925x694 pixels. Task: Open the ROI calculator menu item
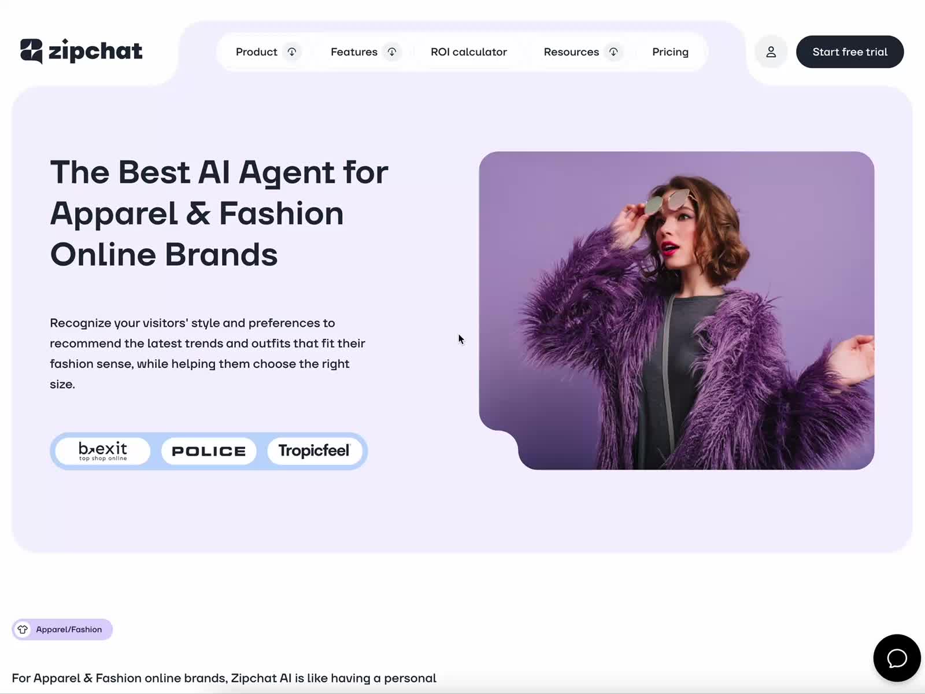pos(469,52)
